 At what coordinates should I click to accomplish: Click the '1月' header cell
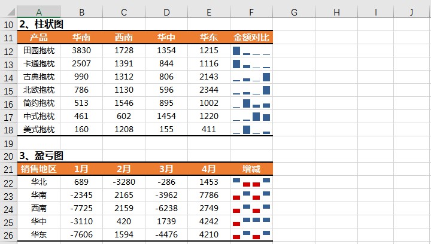[81, 169]
